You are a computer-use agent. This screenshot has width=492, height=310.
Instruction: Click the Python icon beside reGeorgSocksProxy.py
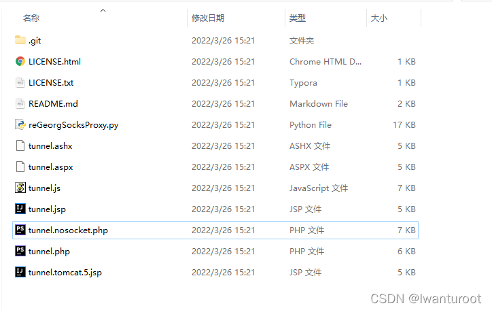pyautogui.click(x=20, y=124)
